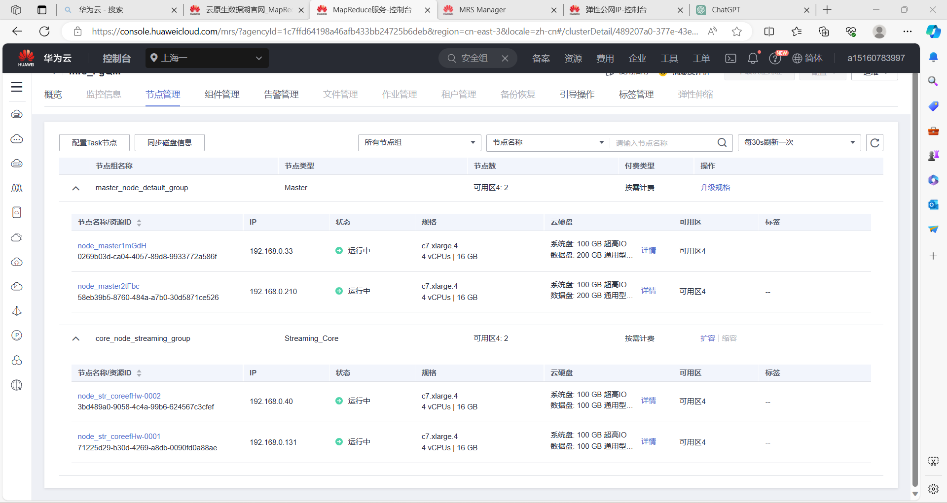Click the 升级规格 link for the master group

(x=715, y=188)
